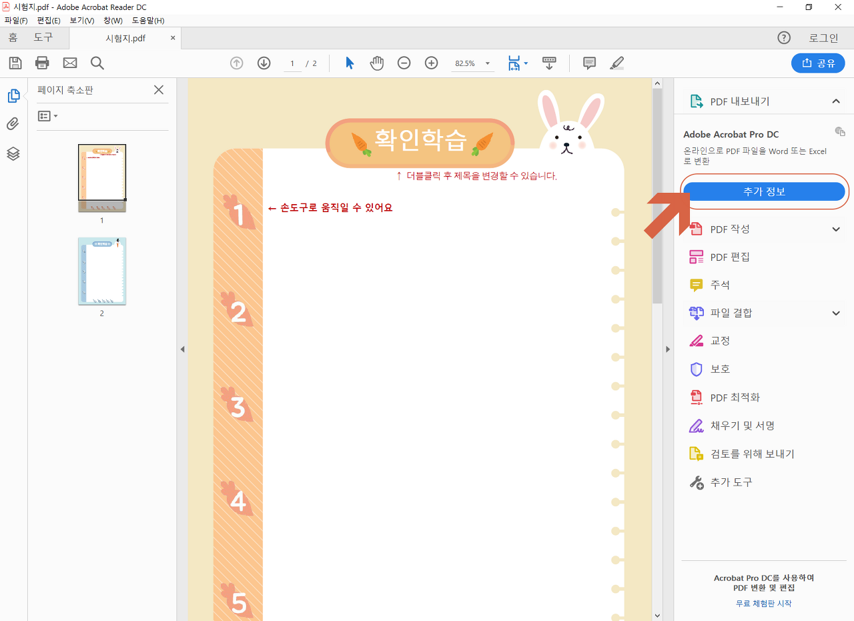Click the page number input field
The image size is (854, 621).
(x=292, y=63)
